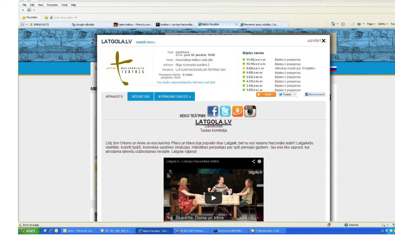Expand the Print dropdown arrow
395x246 pixels.
coord(363,24)
